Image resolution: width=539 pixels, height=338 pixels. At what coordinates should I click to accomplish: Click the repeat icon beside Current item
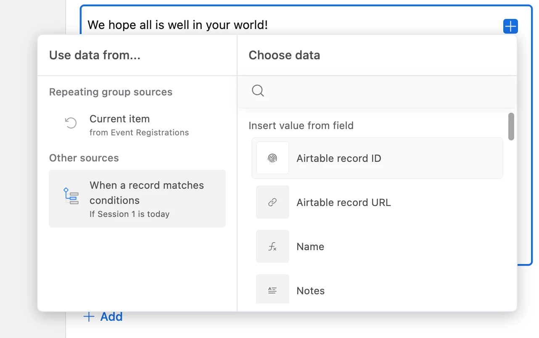[x=71, y=123]
